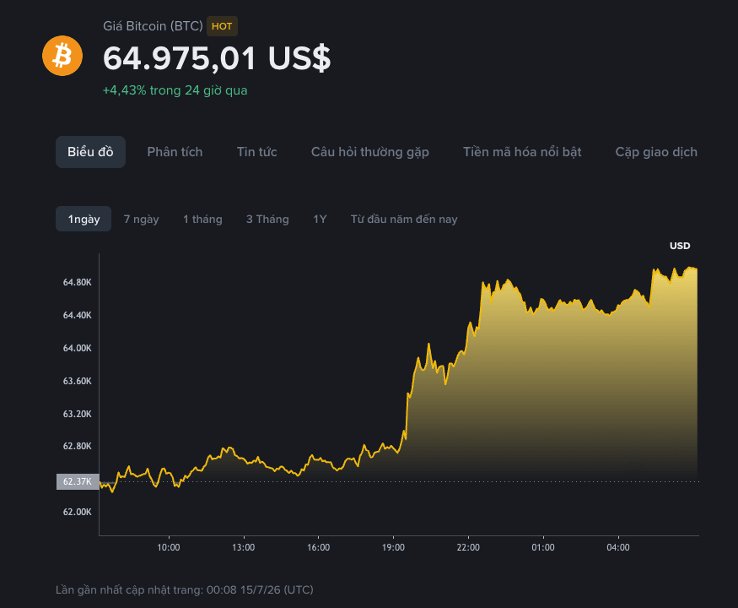Select the 1ngày chart range
The width and height of the screenshot is (738, 608).
pyautogui.click(x=83, y=219)
